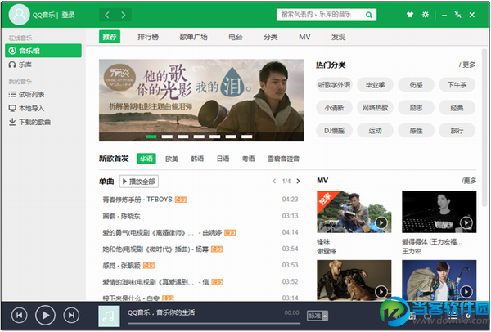
Task: Open the settings gear icon
Action: [x=426, y=15]
